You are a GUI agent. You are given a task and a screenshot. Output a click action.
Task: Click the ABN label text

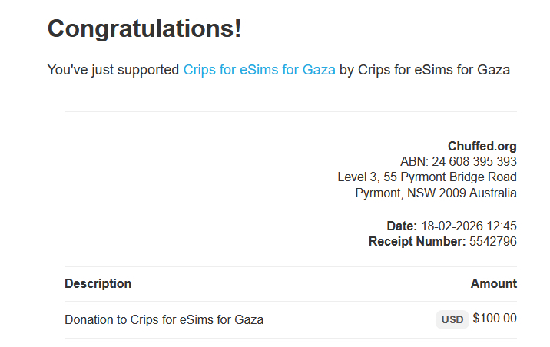pyautogui.click(x=413, y=162)
